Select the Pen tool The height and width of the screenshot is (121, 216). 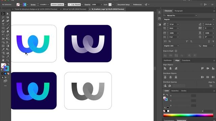[x=3, y=21]
